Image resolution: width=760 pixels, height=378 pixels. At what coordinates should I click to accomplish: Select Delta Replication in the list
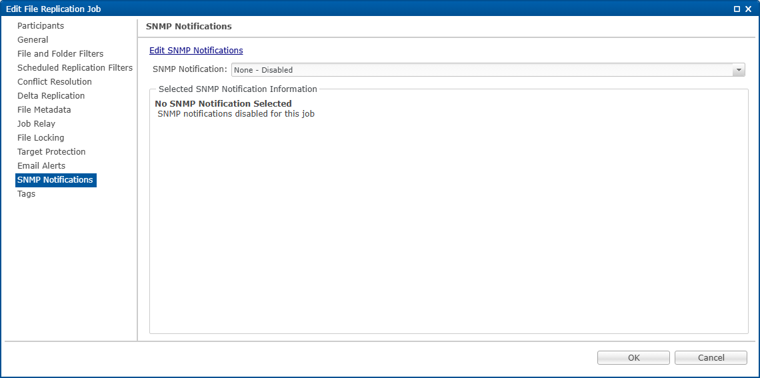(x=51, y=96)
